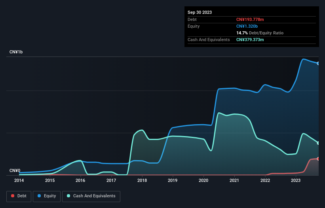Click the 2018 x-axis label

point(142,180)
